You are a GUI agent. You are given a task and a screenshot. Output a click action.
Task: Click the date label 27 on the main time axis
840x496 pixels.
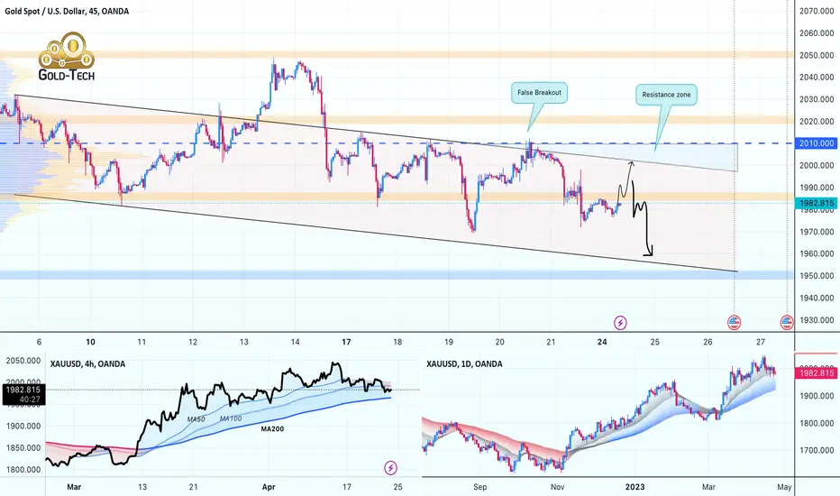pos(761,342)
